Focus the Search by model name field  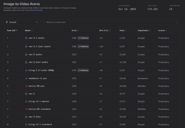110,22
